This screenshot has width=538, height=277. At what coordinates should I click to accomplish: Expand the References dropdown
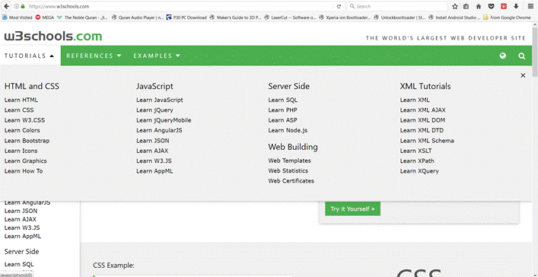point(94,56)
